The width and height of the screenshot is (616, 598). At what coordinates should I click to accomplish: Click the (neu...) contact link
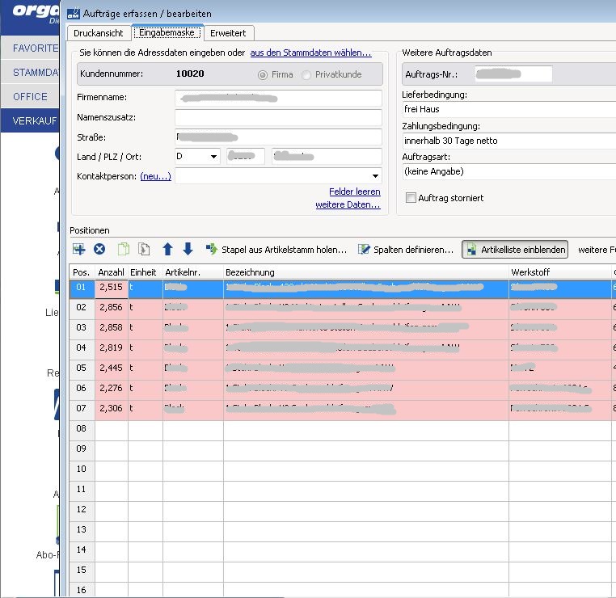155,176
